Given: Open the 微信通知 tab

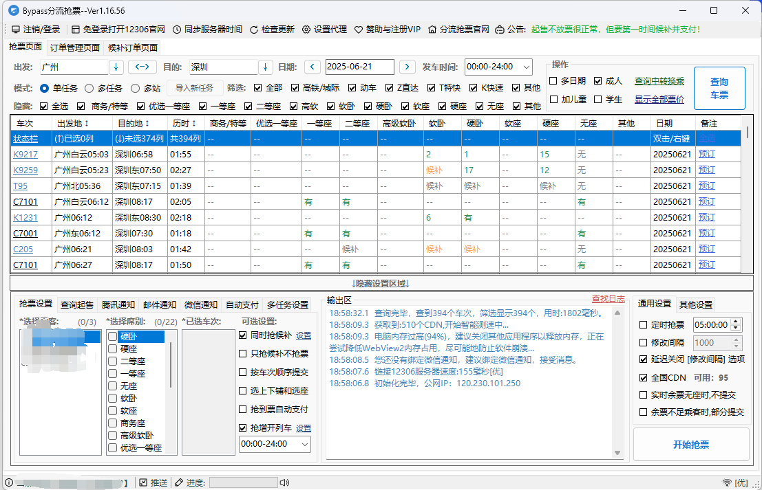Looking at the screenshot, I should coord(201,304).
